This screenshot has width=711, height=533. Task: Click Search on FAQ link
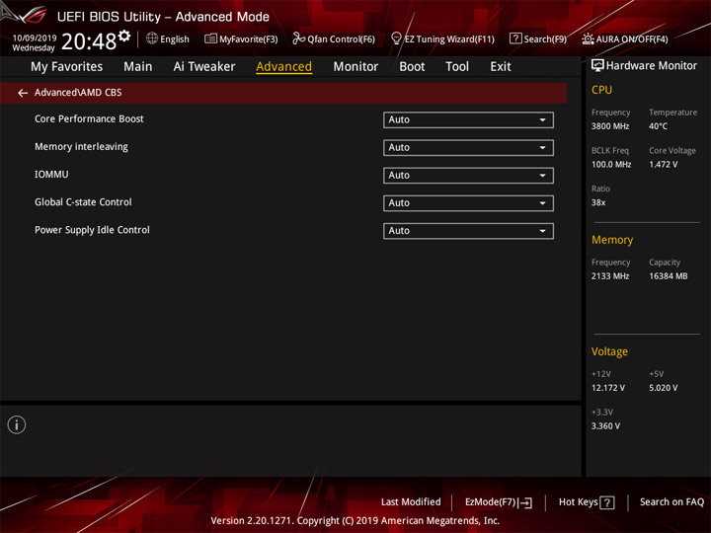click(x=672, y=501)
